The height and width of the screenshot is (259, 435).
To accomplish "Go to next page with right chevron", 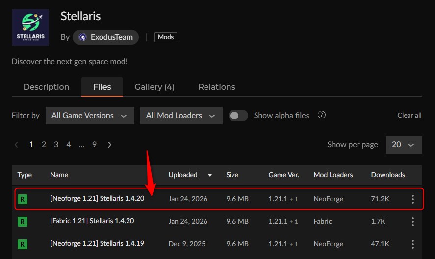I will 109,145.
